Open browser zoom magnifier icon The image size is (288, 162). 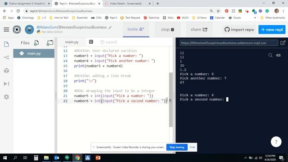pos(211,11)
